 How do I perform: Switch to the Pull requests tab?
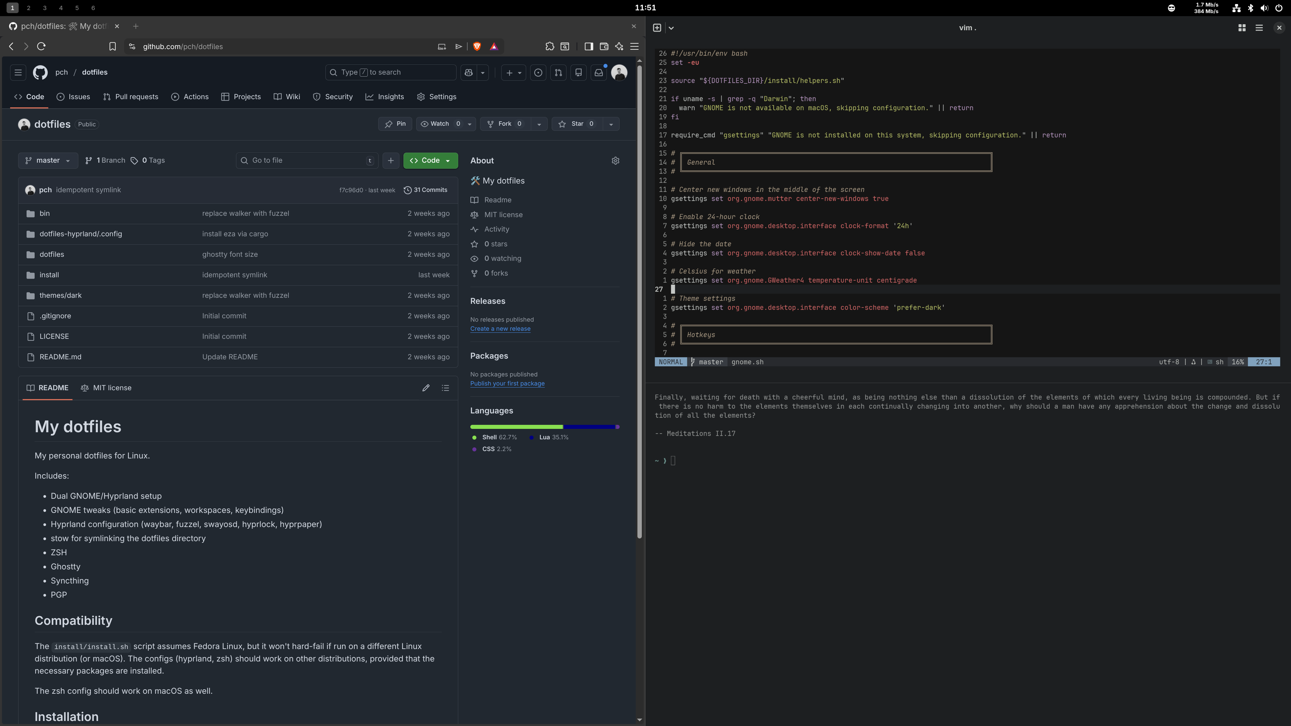[x=131, y=97]
